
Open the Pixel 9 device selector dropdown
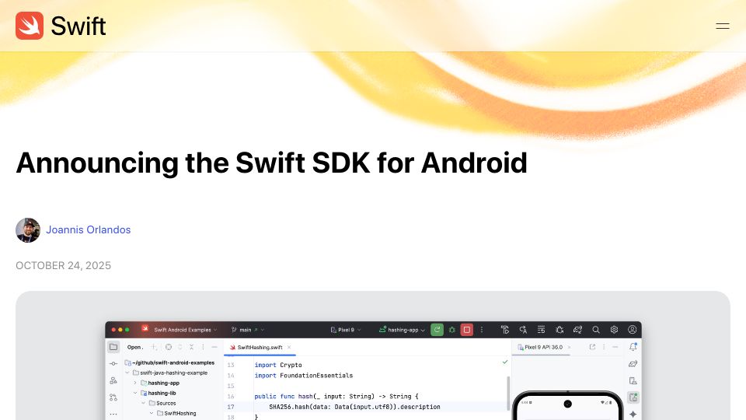pos(346,330)
